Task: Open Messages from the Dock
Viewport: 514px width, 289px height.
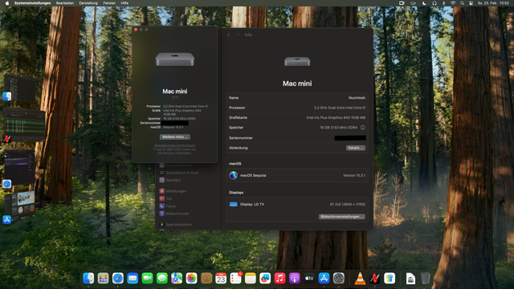Action: [162, 279]
